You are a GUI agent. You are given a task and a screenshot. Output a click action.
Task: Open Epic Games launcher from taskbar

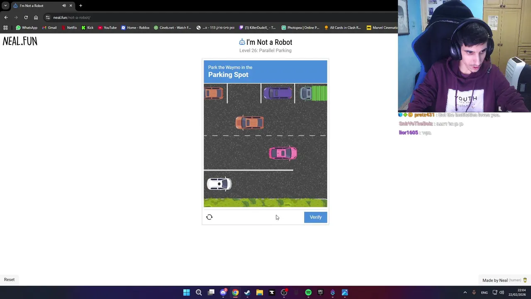320,292
